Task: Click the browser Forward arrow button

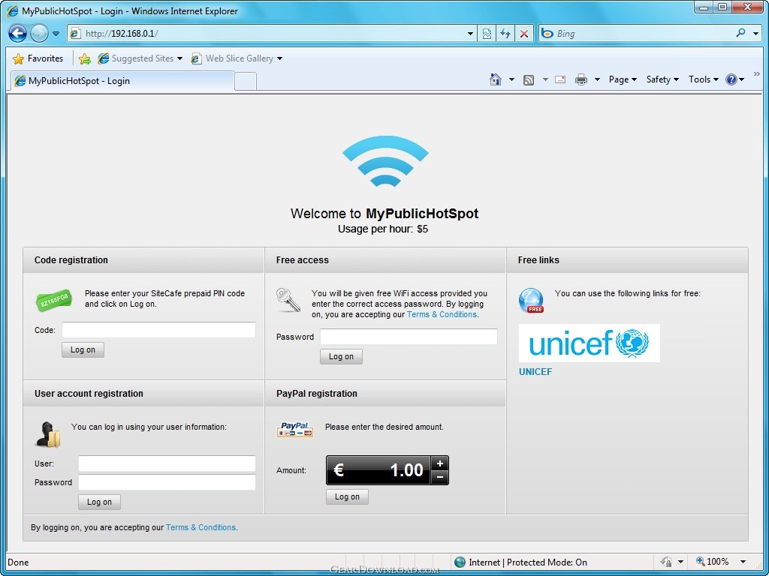Action: pos(39,33)
